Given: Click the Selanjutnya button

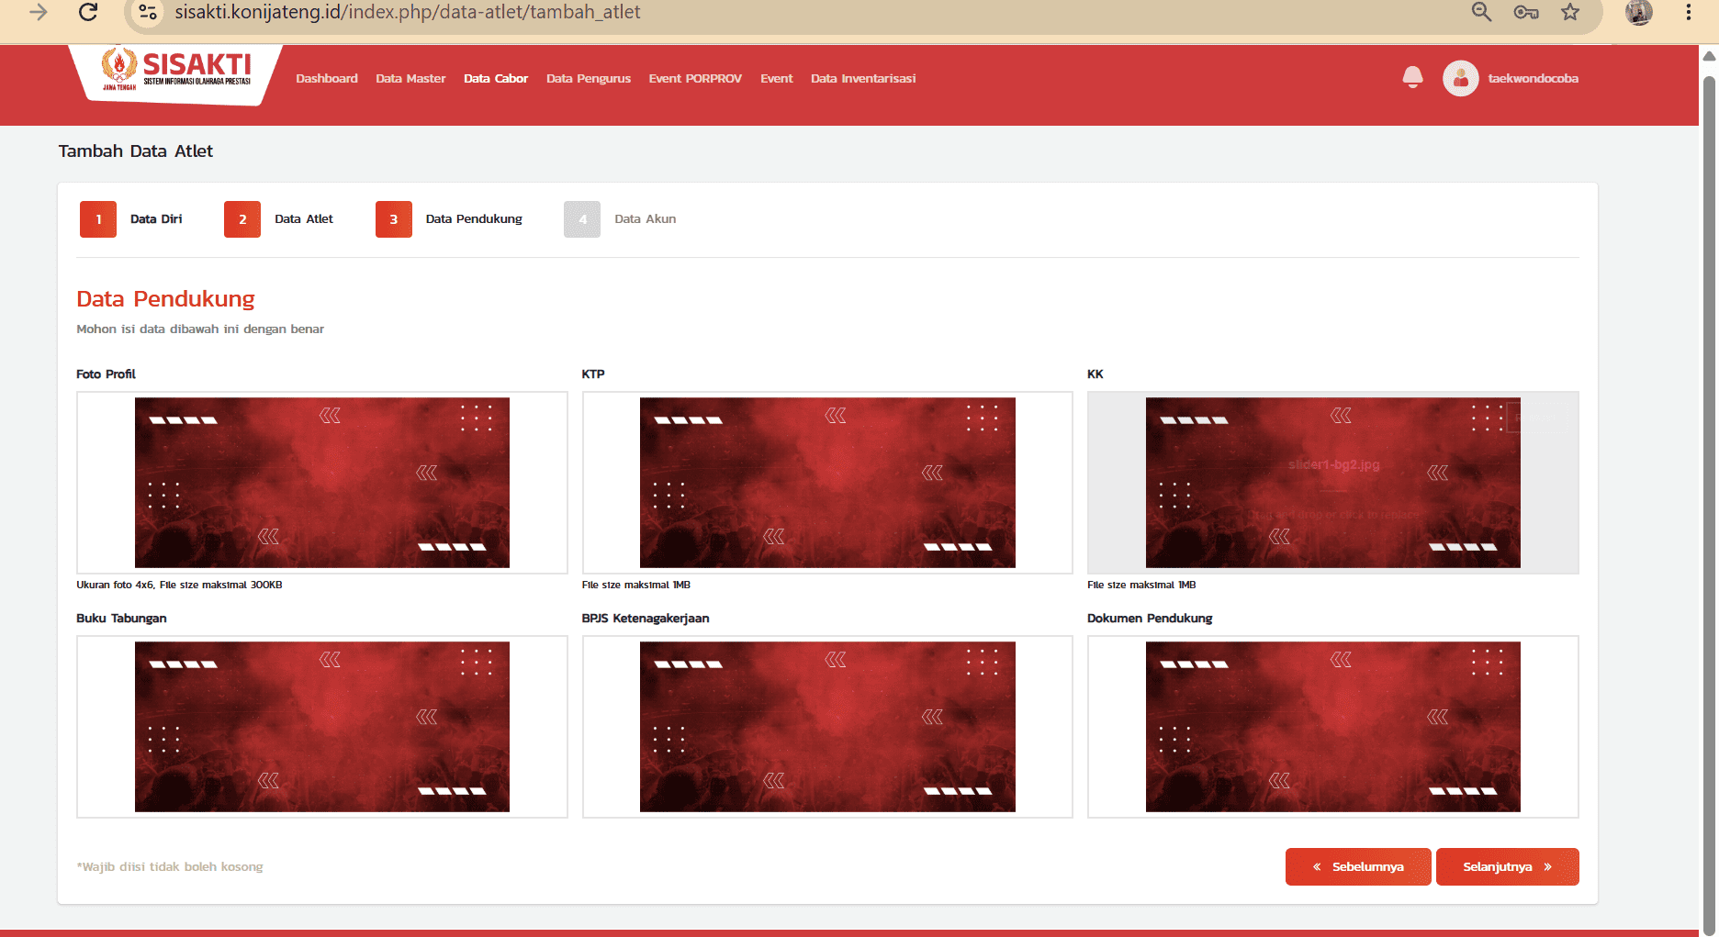Looking at the screenshot, I should pos(1507,866).
